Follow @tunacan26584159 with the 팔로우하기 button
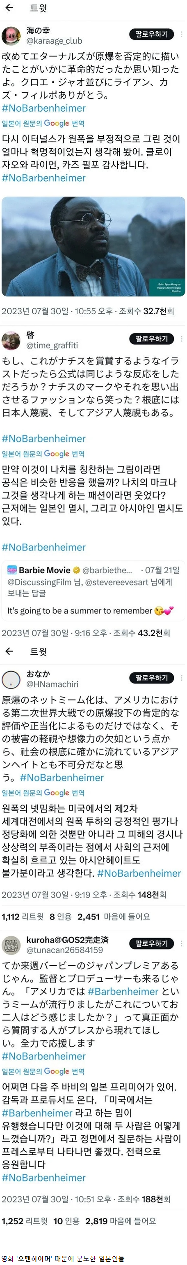This screenshot has height=1265, width=187. [151, 943]
